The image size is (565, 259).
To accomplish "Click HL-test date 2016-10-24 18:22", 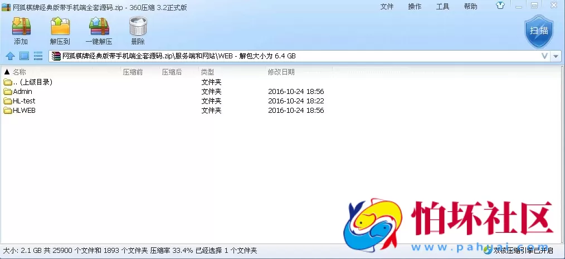I will (x=296, y=101).
